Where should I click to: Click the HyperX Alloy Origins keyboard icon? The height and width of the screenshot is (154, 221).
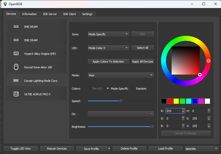tap(16, 53)
